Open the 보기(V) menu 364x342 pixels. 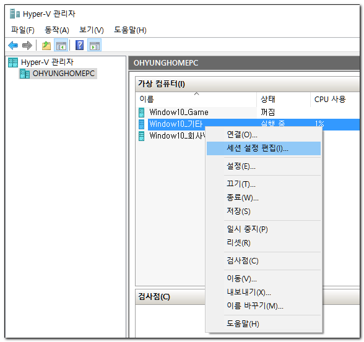[92, 30]
